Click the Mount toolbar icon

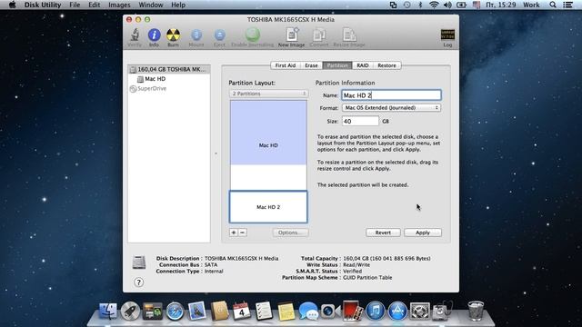point(196,37)
